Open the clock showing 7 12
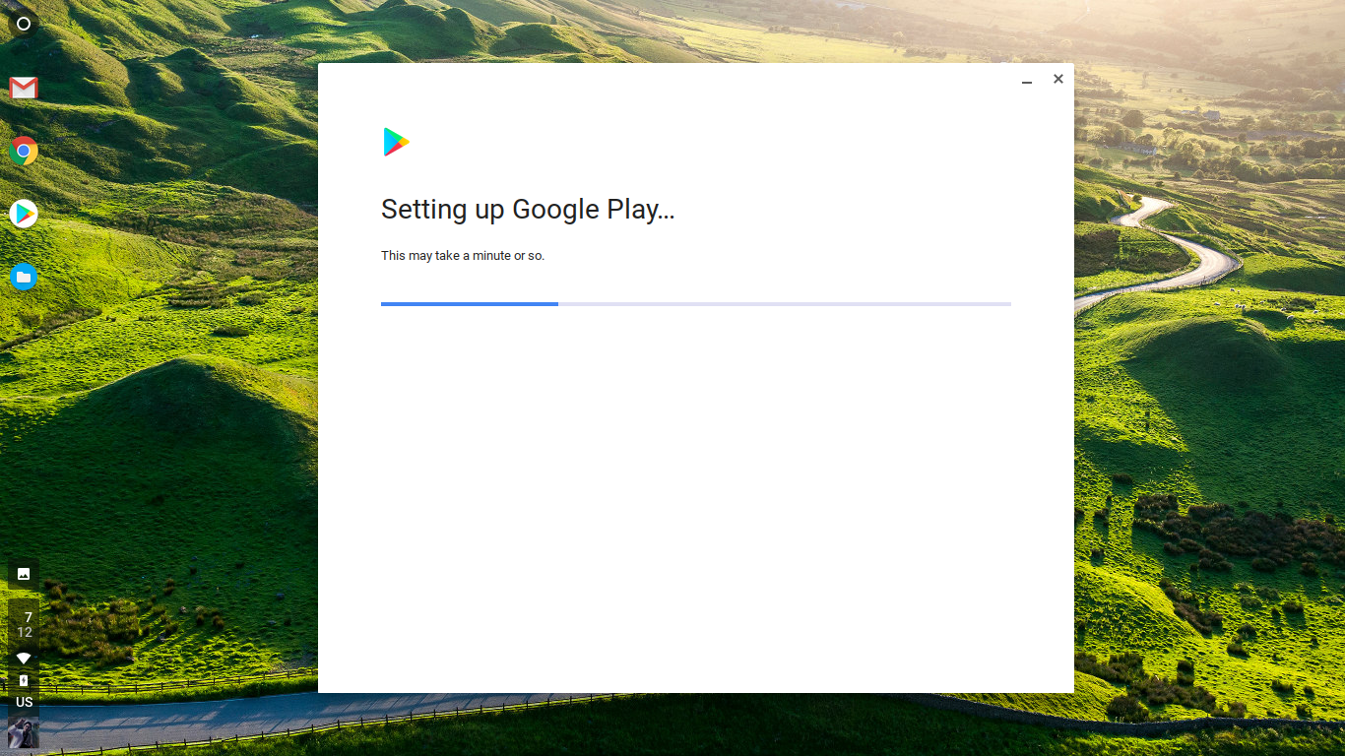 tap(26, 625)
